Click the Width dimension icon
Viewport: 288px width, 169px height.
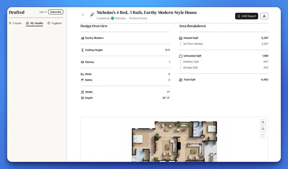[x=83, y=92]
